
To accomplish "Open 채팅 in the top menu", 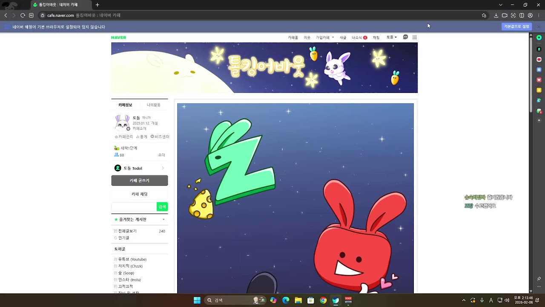I will [x=376, y=38].
